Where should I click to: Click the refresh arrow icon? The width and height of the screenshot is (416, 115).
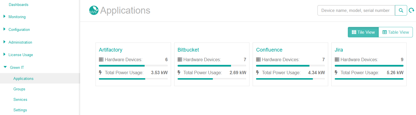coord(411,10)
